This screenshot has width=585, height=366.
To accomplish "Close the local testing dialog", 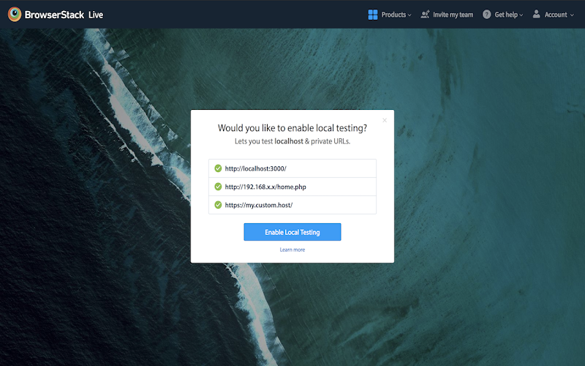I will [x=385, y=120].
